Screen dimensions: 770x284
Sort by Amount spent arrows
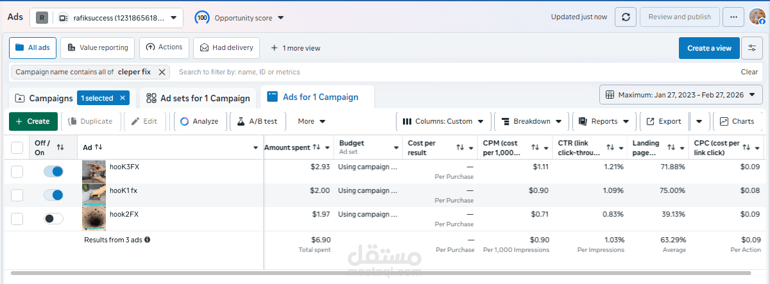[x=316, y=147]
